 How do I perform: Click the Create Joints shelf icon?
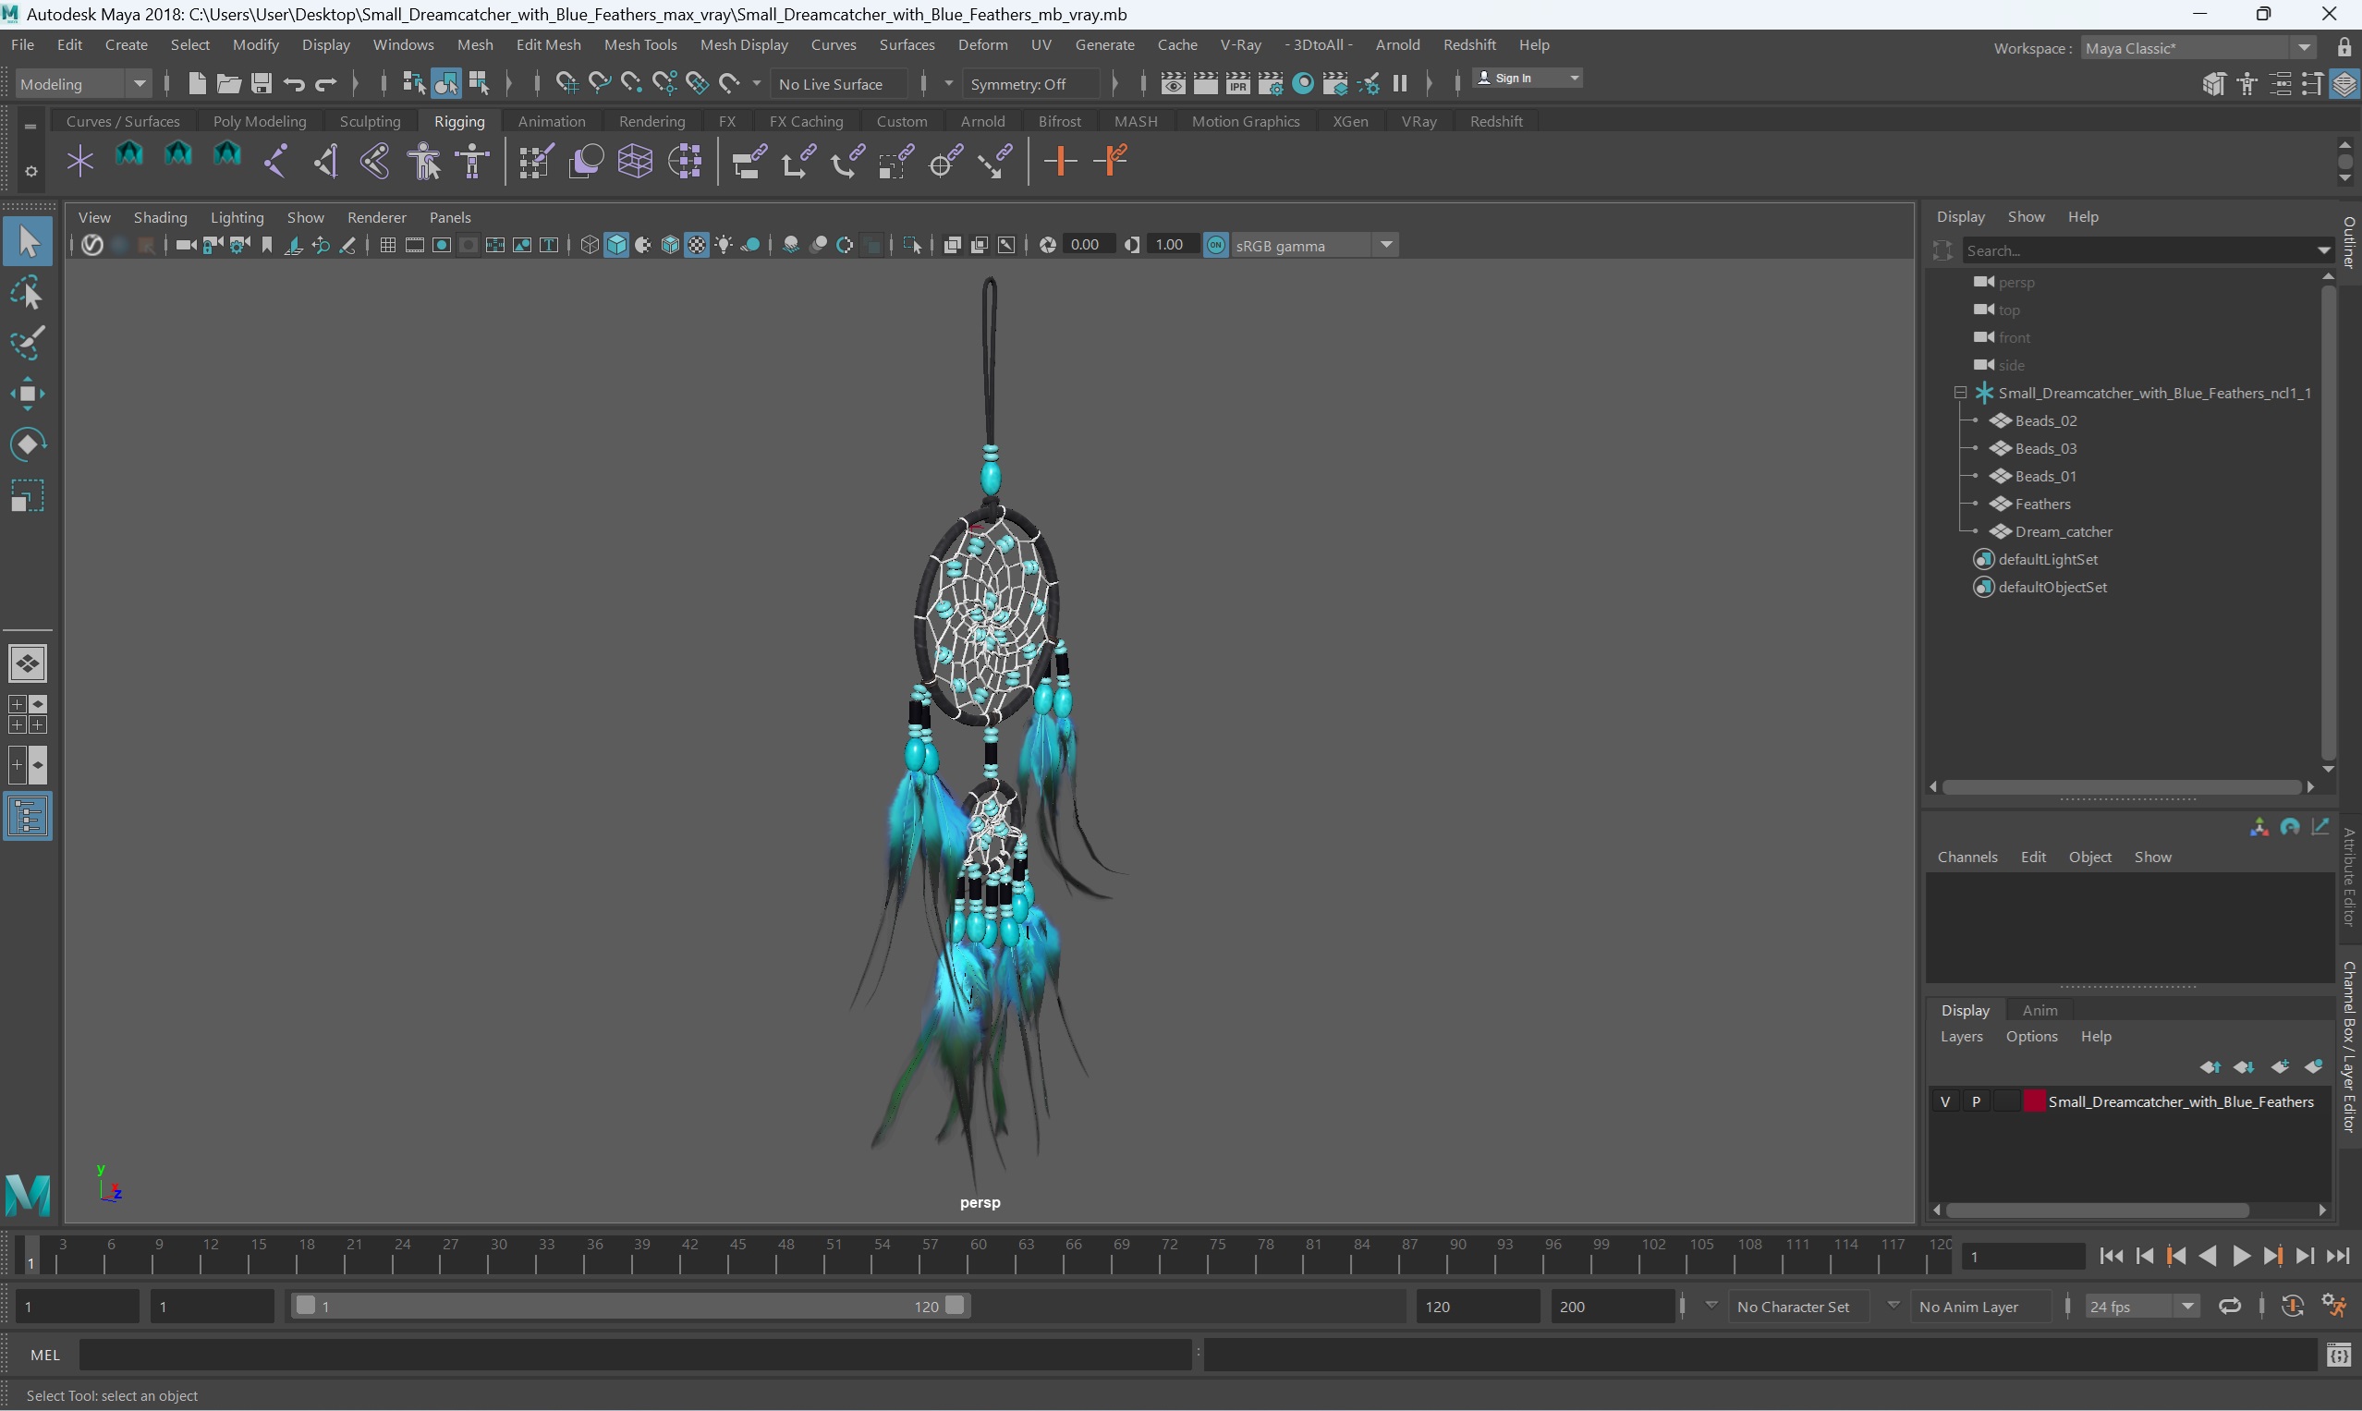pos(275,161)
